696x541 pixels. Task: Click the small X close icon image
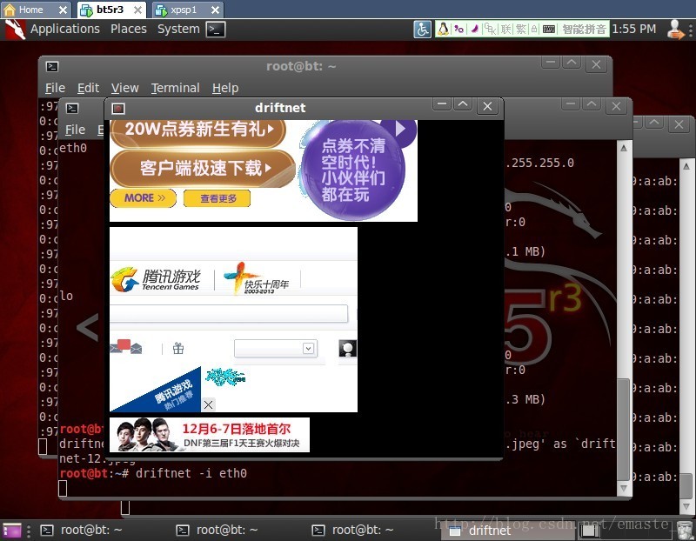[208, 404]
